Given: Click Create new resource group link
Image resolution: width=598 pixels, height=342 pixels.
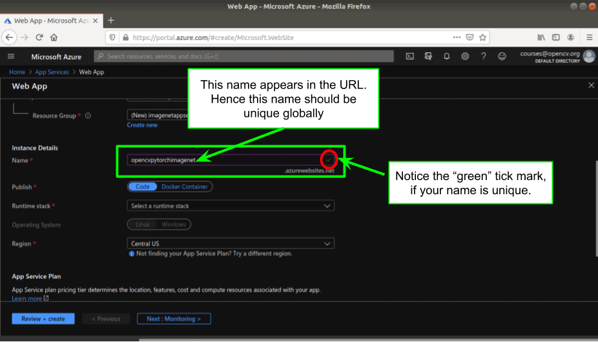Looking at the screenshot, I should pos(142,125).
